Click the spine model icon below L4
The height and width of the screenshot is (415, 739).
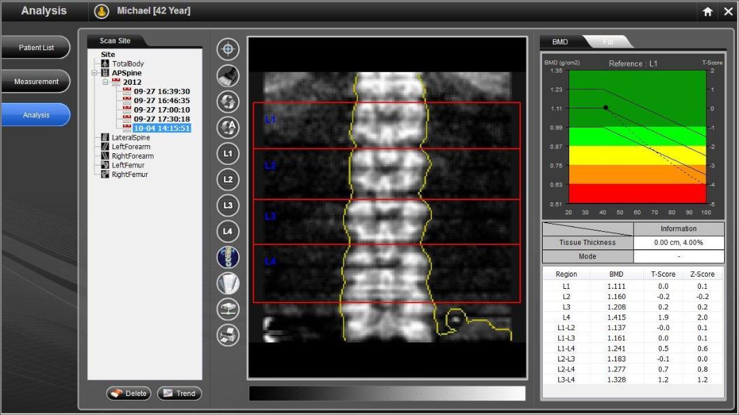coord(228,257)
